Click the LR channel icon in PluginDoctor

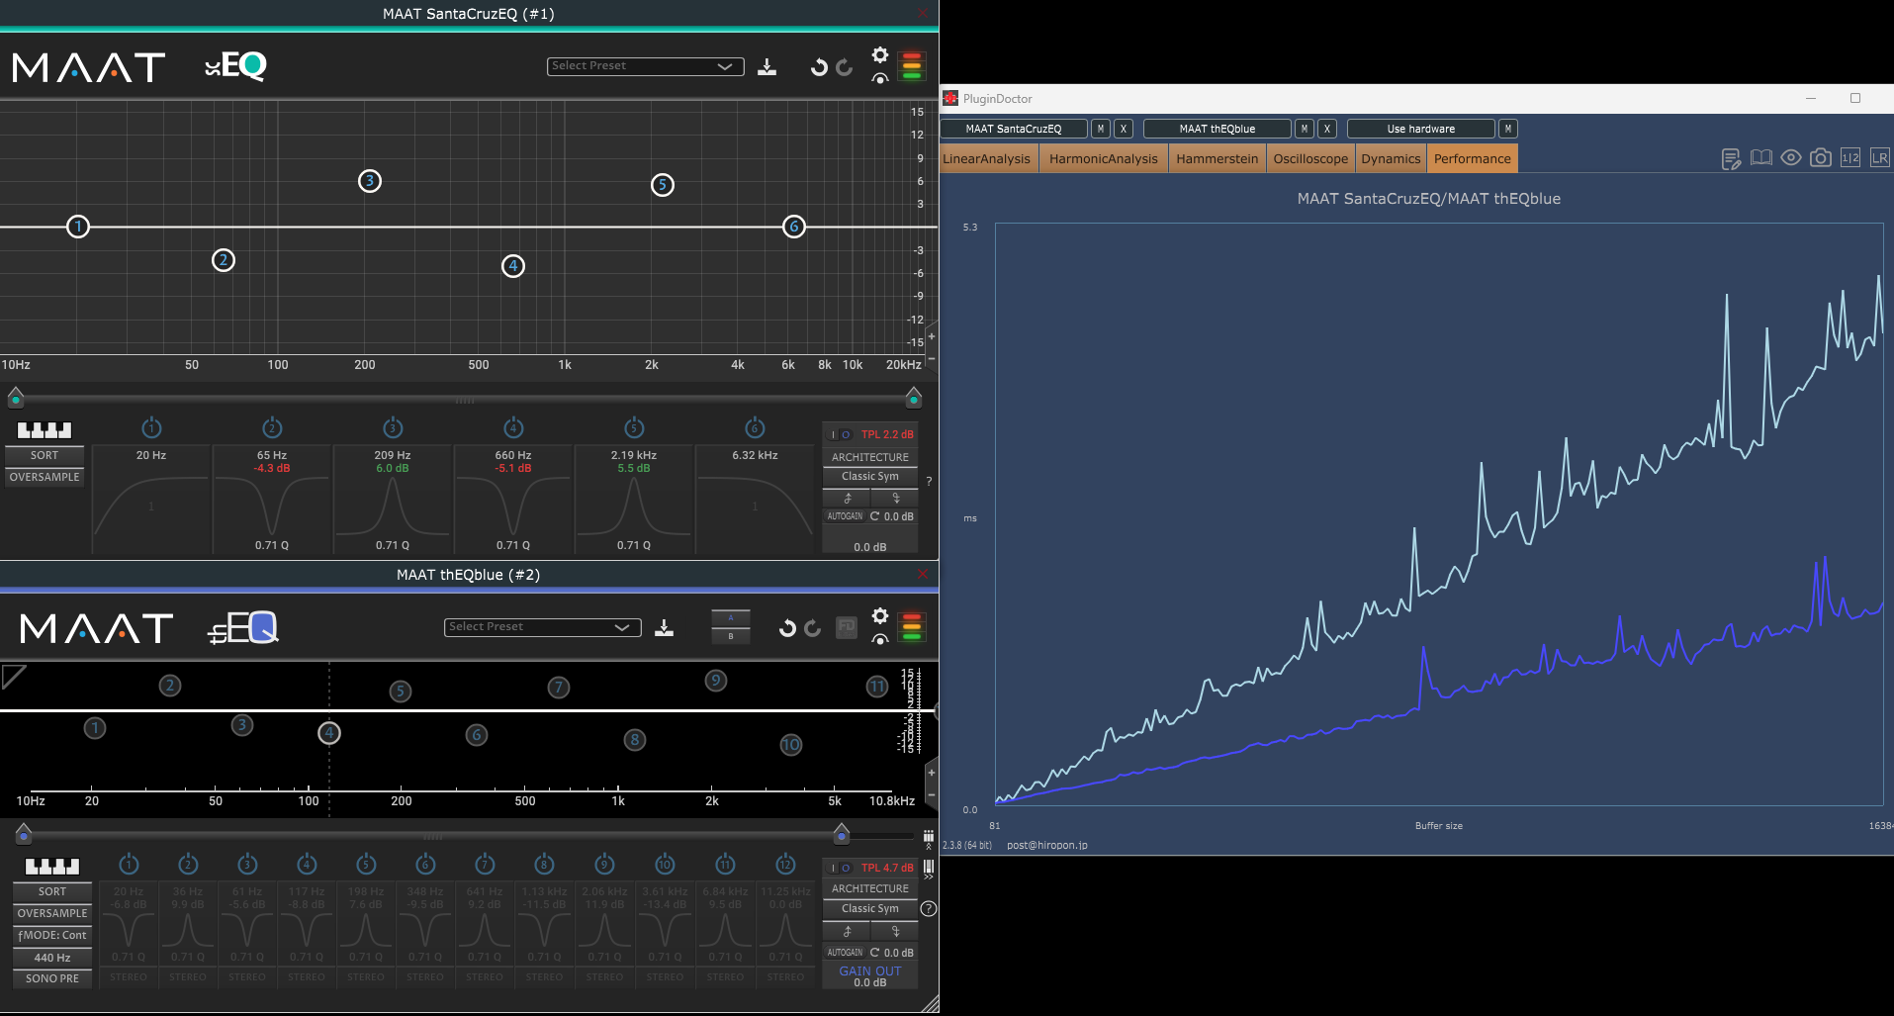pos(1880,158)
